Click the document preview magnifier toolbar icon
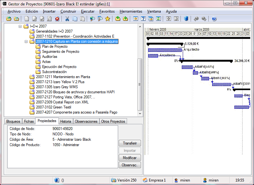 point(49,19)
